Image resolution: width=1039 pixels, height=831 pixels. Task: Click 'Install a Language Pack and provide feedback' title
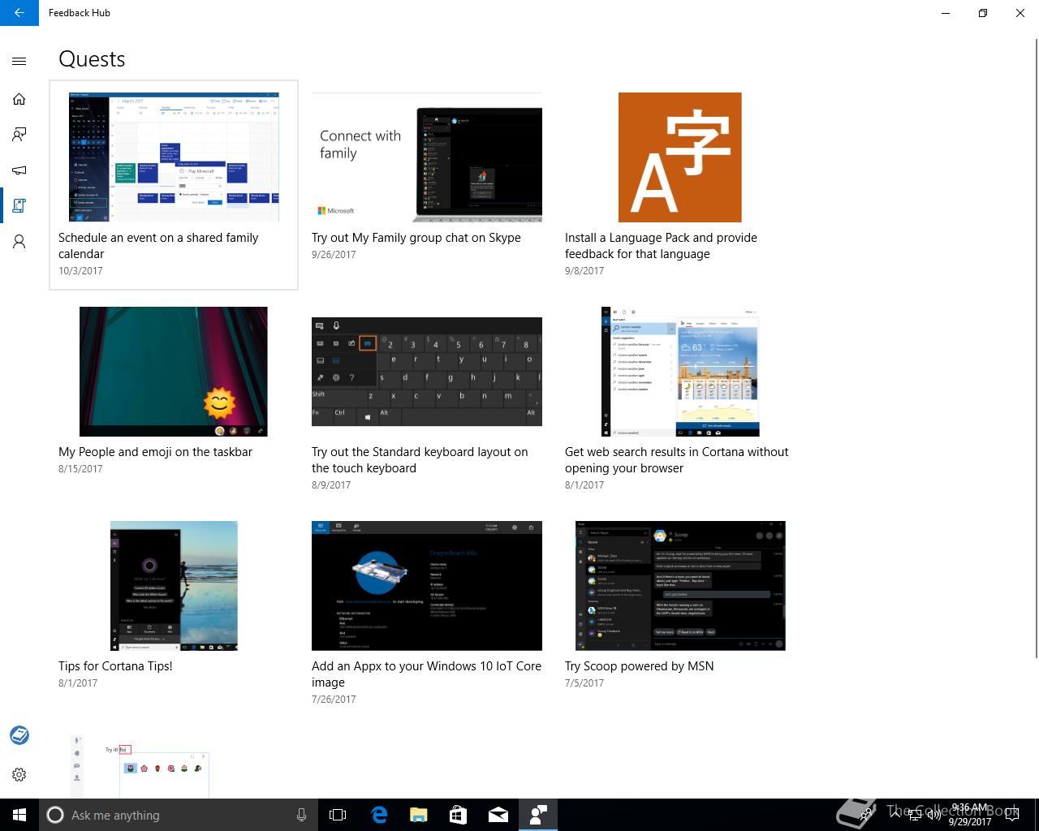coord(661,246)
